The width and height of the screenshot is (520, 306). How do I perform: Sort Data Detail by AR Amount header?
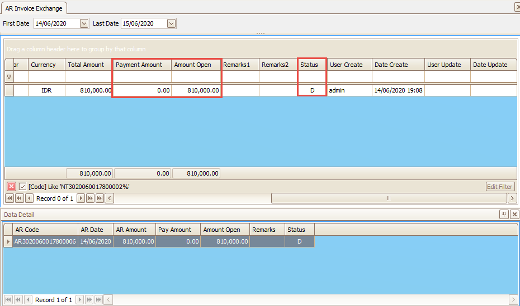[x=134, y=230]
